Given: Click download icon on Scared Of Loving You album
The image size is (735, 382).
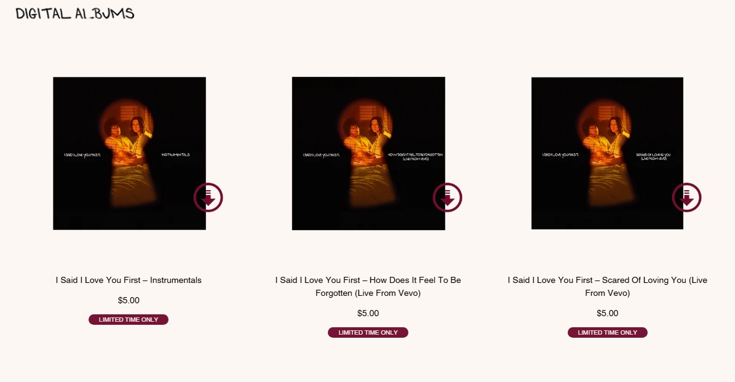Looking at the screenshot, I should [x=687, y=197].
